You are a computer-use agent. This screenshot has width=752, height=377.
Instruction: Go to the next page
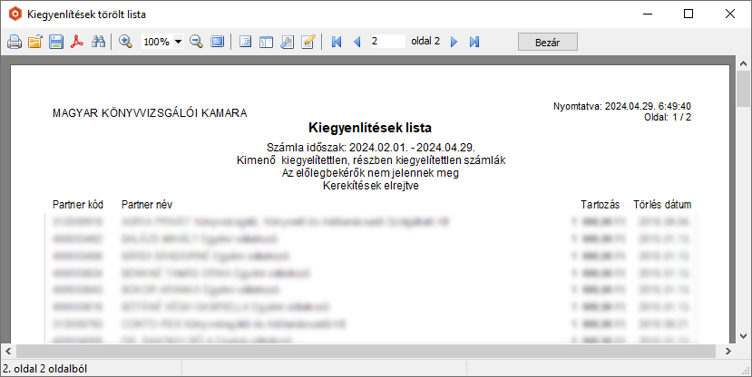click(x=454, y=43)
